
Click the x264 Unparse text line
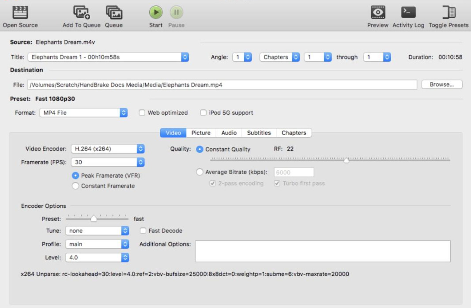coord(185,274)
